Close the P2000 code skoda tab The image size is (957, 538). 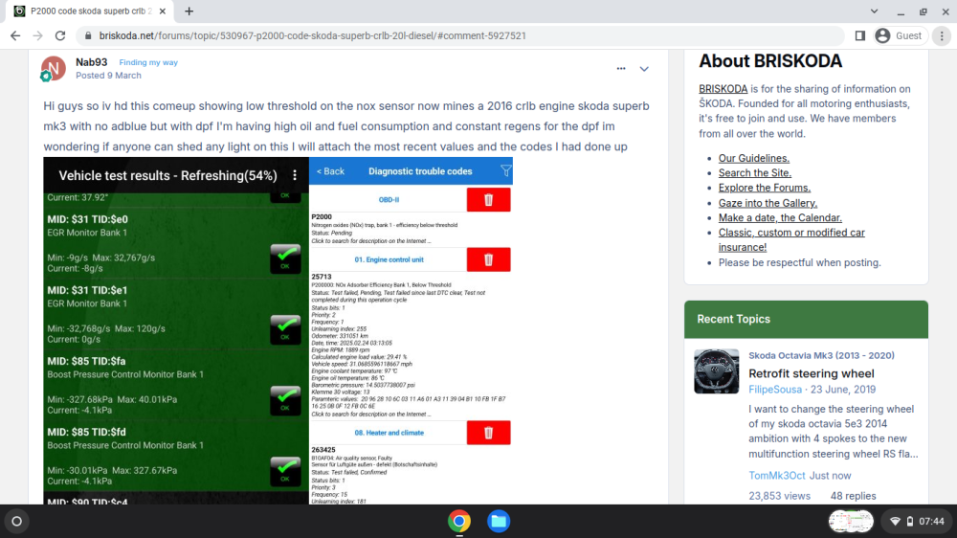point(163,11)
